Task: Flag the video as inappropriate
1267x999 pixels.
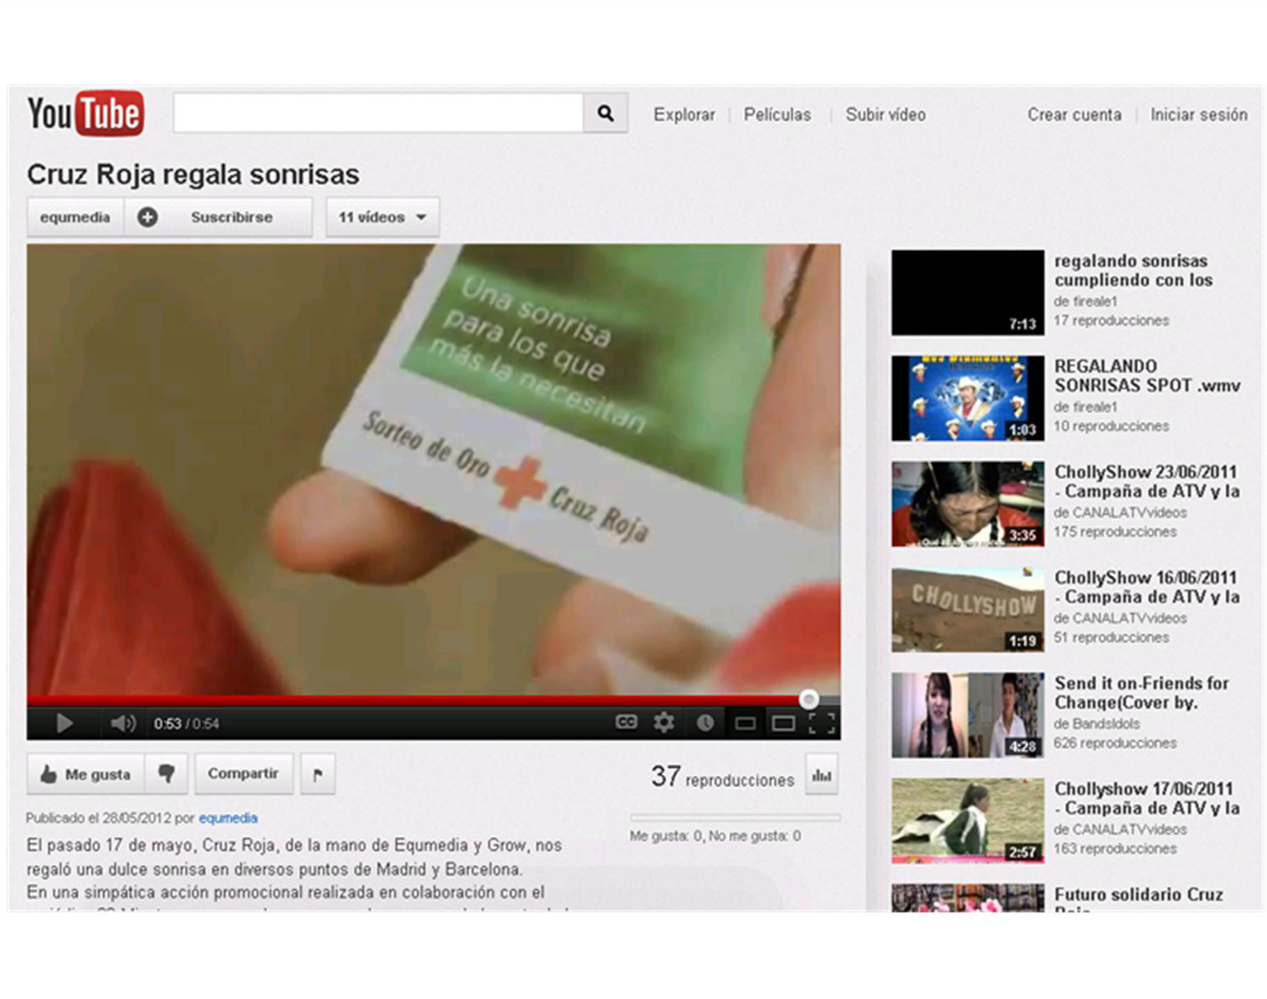Action: pyautogui.click(x=318, y=774)
